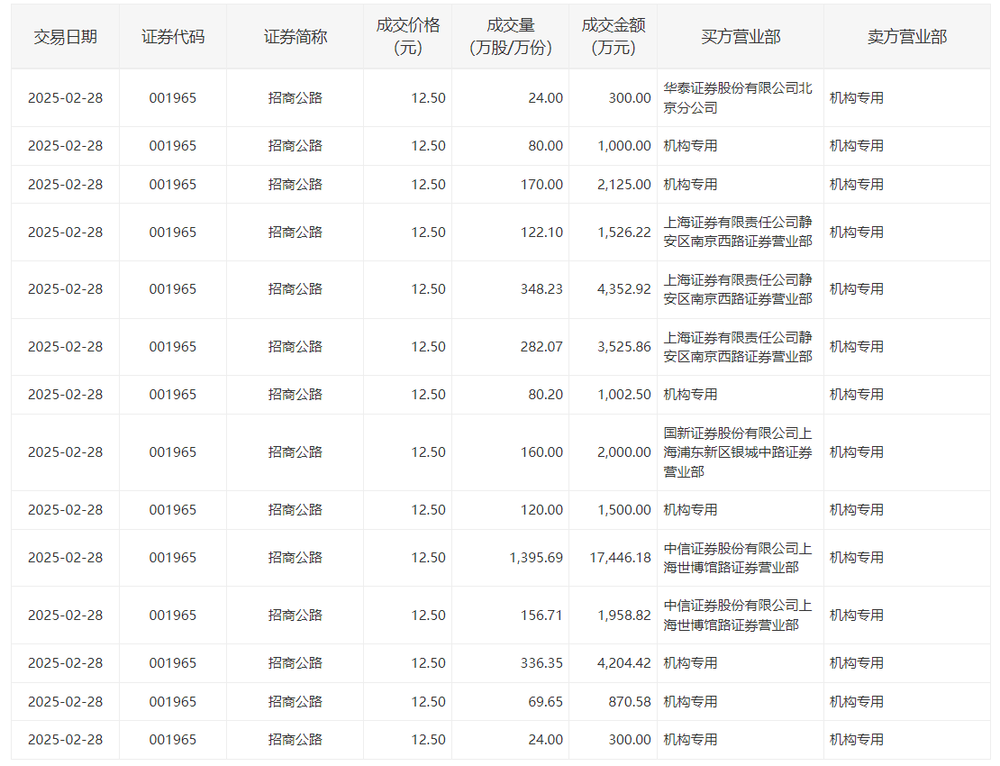
Task: Click the 成交价格(元) column header
Action: 407,36
